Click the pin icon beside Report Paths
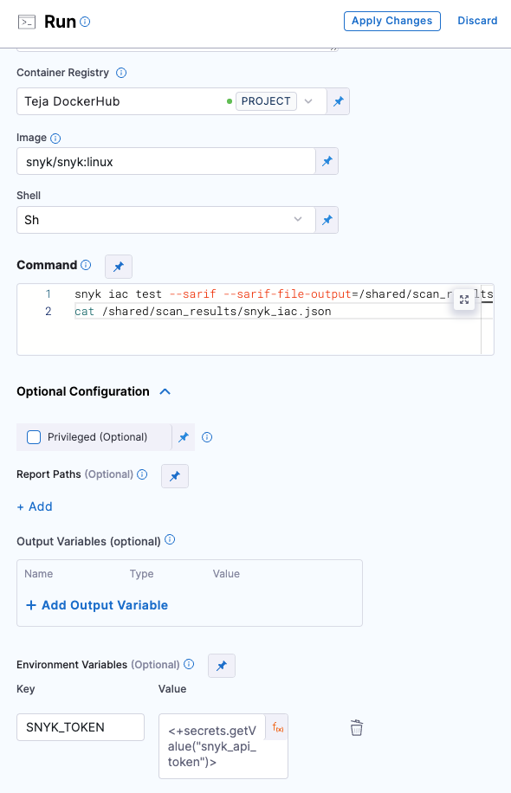This screenshot has height=793, width=511. pyautogui.click(x=175, y=476)
